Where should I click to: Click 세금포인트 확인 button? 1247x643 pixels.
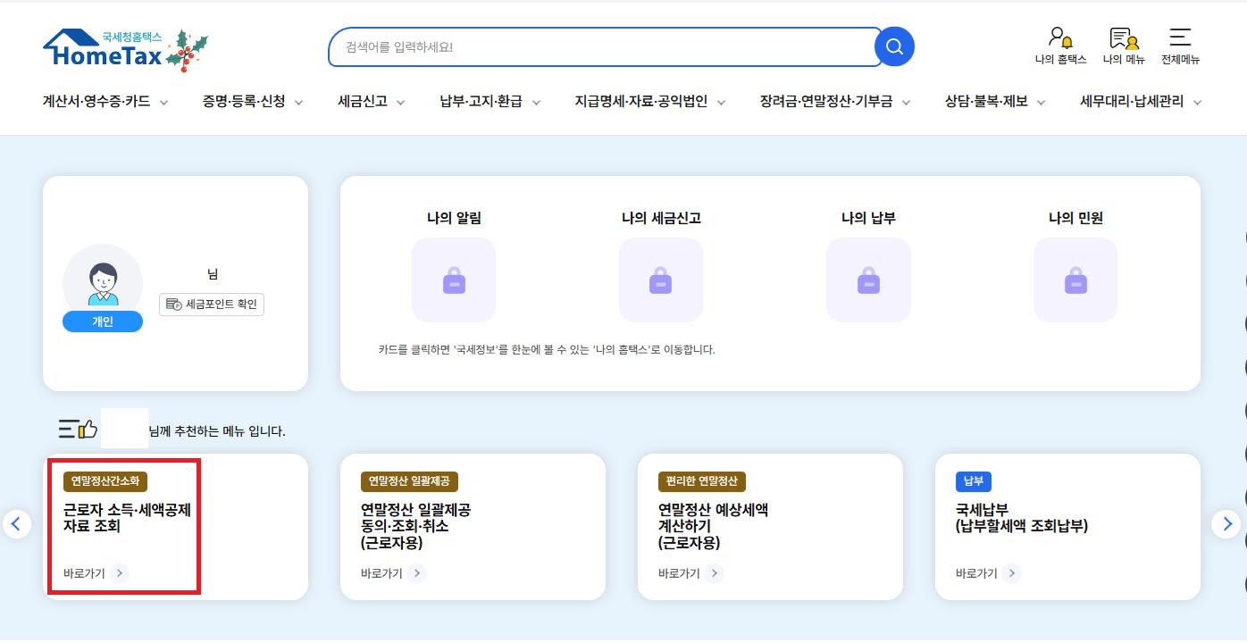click(x=212, y=305)
